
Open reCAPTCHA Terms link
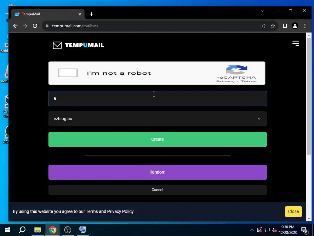pos(248,81)
